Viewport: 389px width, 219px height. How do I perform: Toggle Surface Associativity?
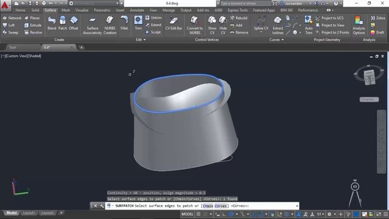point(92,25)
